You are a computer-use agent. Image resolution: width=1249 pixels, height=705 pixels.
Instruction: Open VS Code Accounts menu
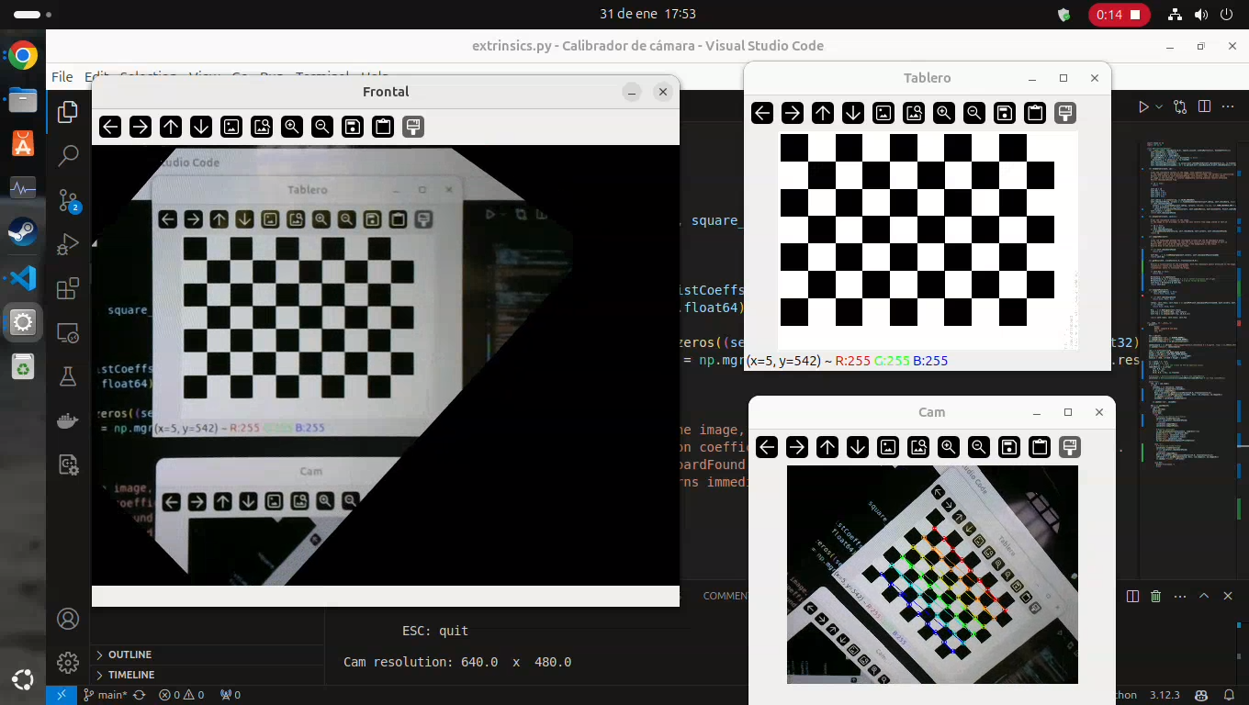tap(68, 619)
